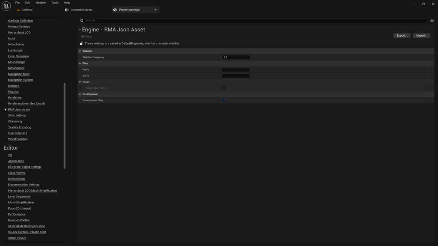
Task: Switch to the Untitled tab
Action: [x=27, y=10]
